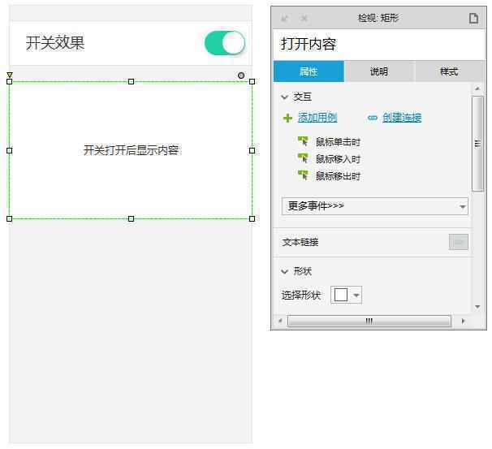Image resolution: width=492 pixels, height=449 pixels.
Task: Click the horizontal scroll left arrow
Action: (x=281, y=321)
